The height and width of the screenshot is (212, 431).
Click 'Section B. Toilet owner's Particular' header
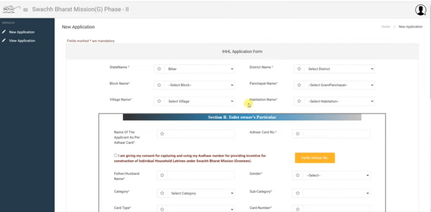(242, 117)
